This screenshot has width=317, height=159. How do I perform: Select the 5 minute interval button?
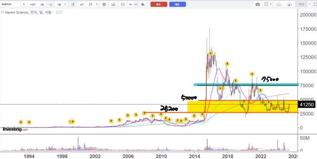click(24, 4)
